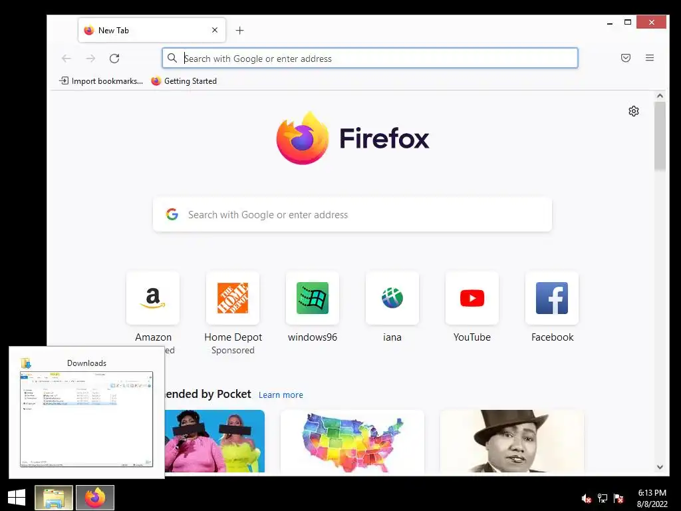Screen dimensions: 681x511
Task: Open Pocket story with US map
Action: [x=352, y=441]
